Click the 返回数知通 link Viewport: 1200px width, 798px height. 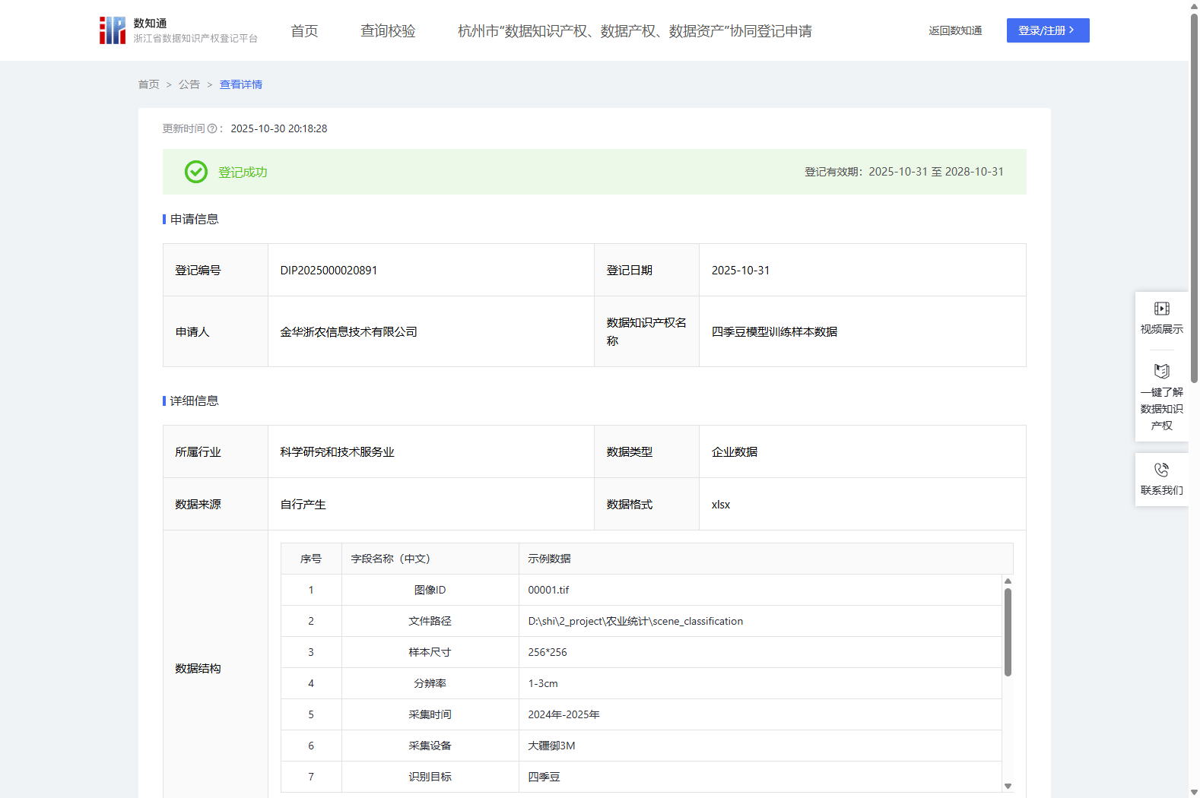tap(955, 30)
